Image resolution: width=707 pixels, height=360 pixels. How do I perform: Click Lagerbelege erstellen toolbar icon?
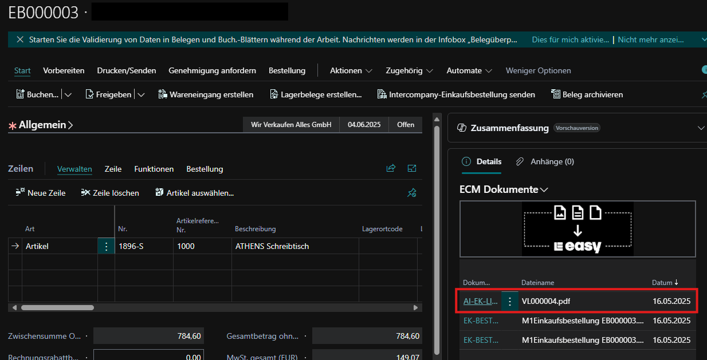(274, 94)
